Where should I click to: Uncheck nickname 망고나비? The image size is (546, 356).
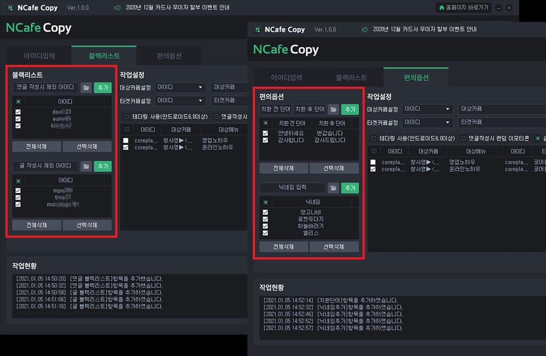265,212
